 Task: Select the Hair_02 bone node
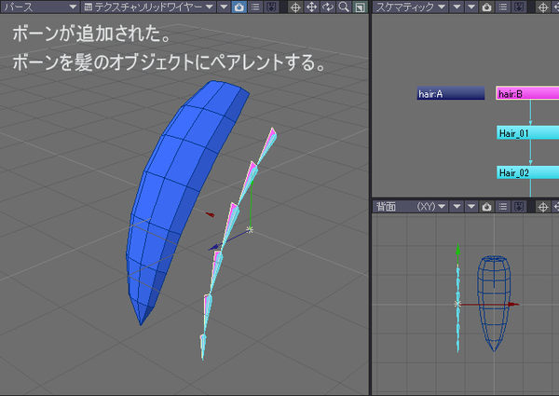pos(527,172)
